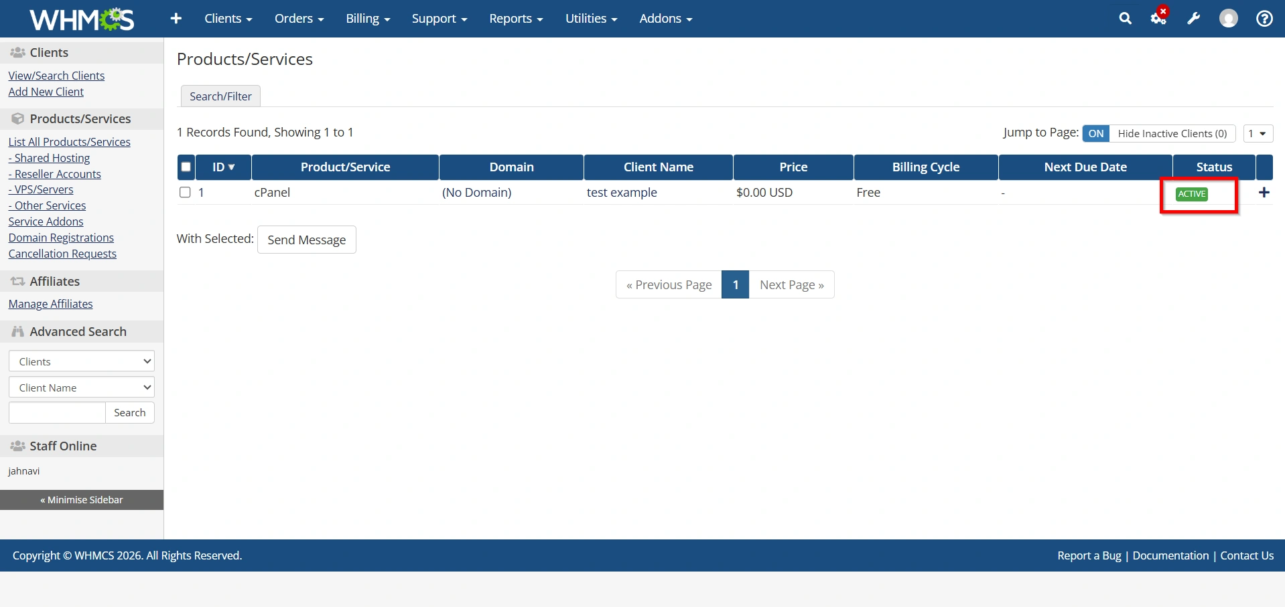Open Cancellation Requests link
The height and width of the screenshot is (607, 1285).
click(x=62, y=254)
